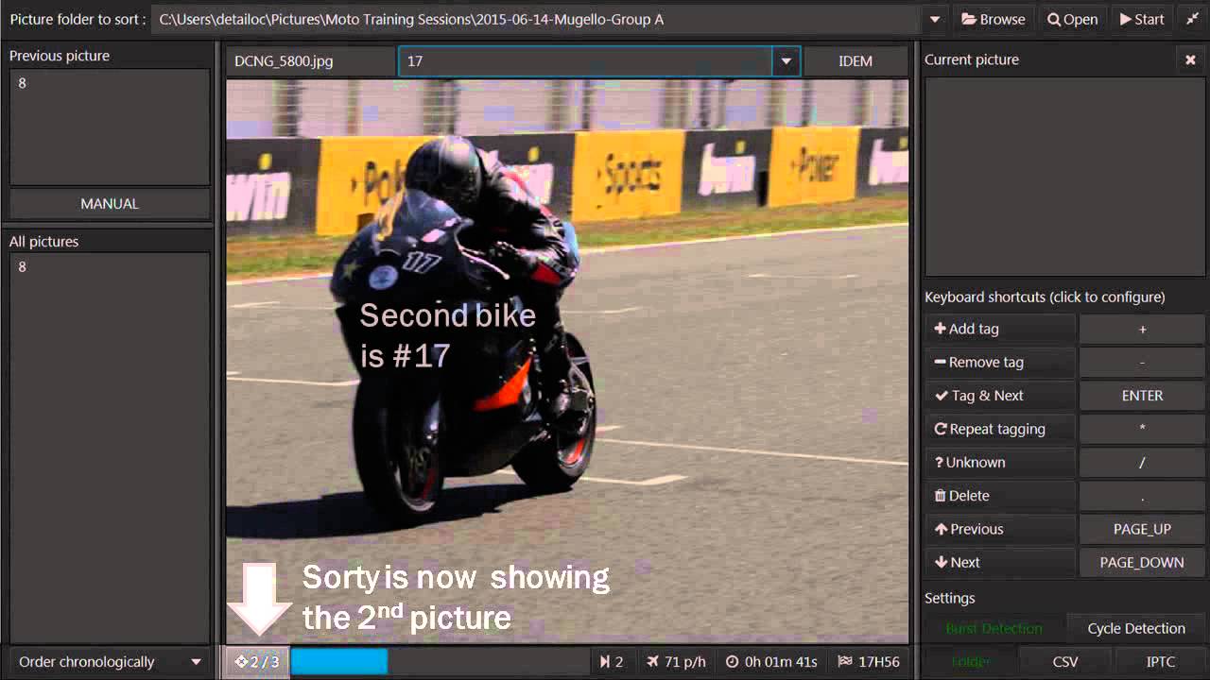Click the Browse folder button
Viewport: 1210px width, 680px height.
[x=993, y=19]
